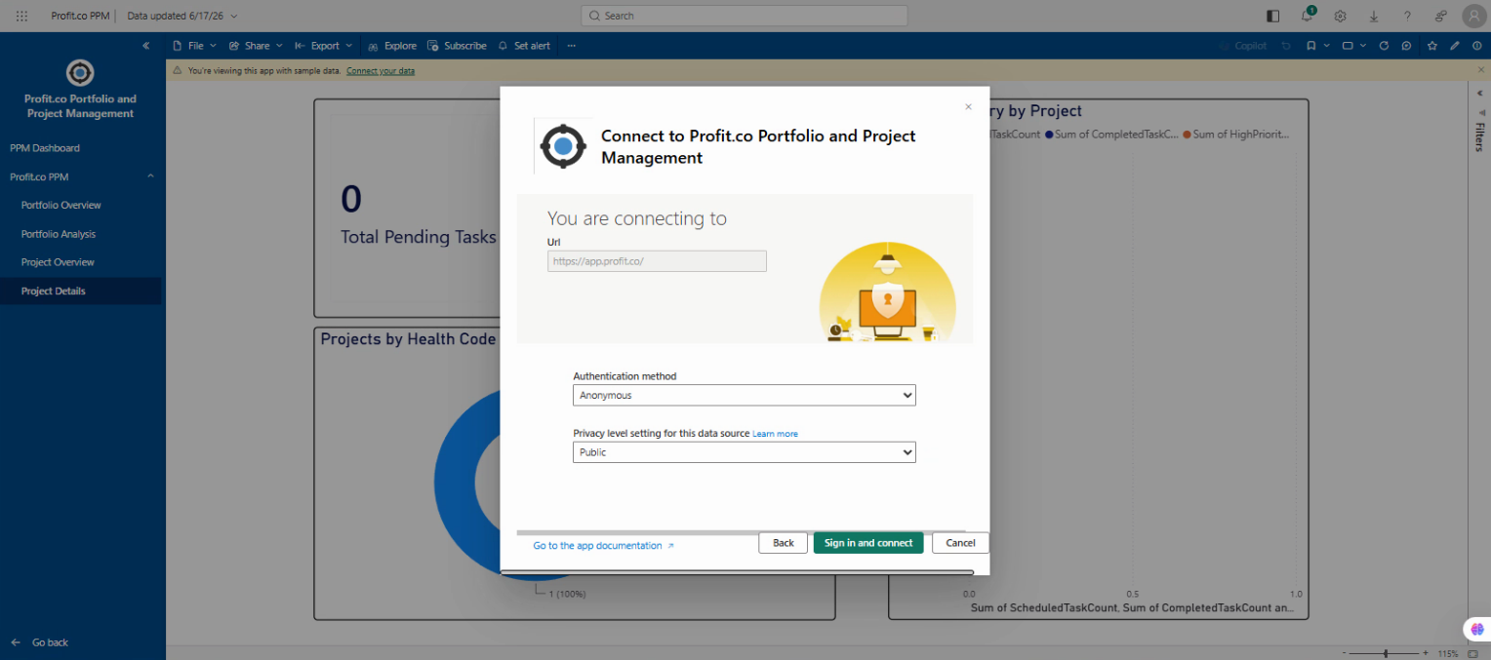Open the help question mark icon
The height and width of the screenshot is (660, 1491).
pyautogui.click(x=1407, y=16)
